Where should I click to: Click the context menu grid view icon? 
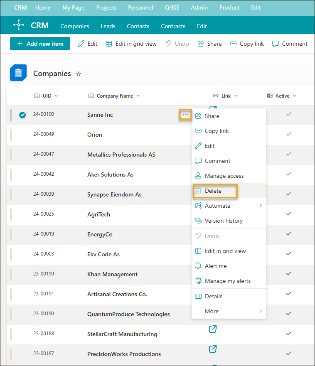coord(198,251)
